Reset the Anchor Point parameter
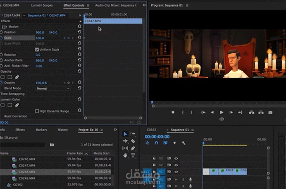 (x=80, y=60)
